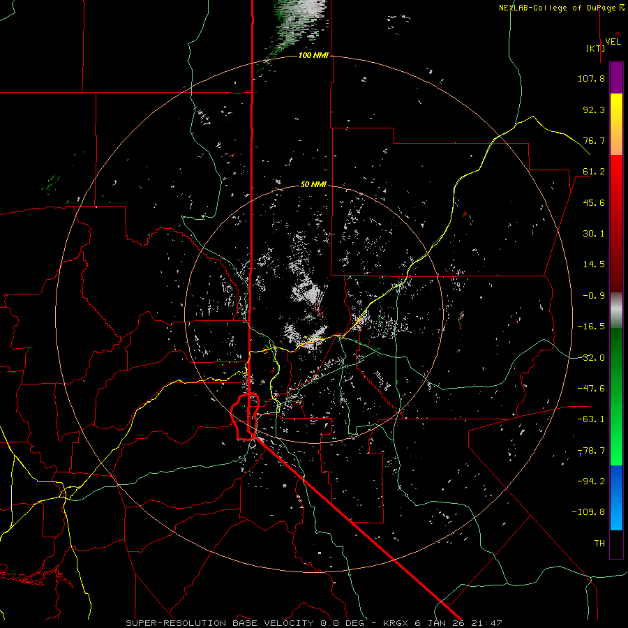Image resolution: width=628 pixels, height=628 pixels.
Task: Click the -16.5 legend value
Action: [591, 327]
